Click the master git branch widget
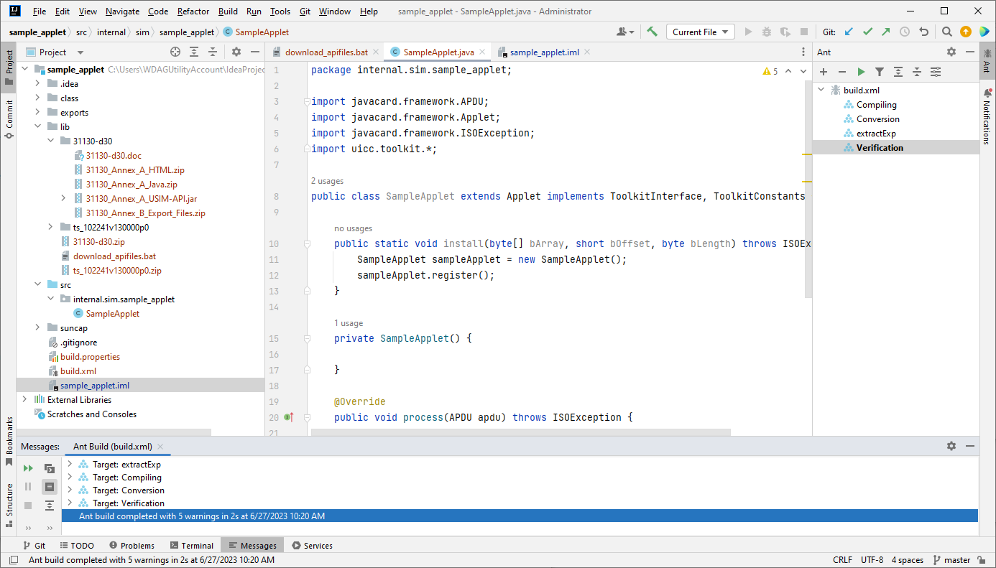996x568 pixels. [951, 560]
